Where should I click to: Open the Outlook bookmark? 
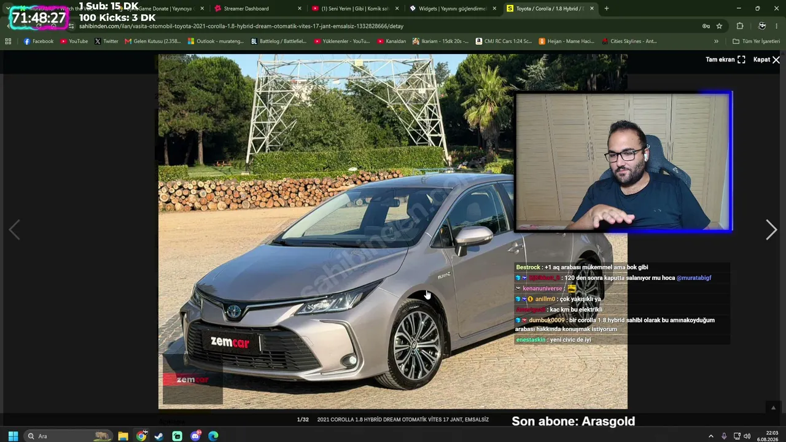coord(216,41)
